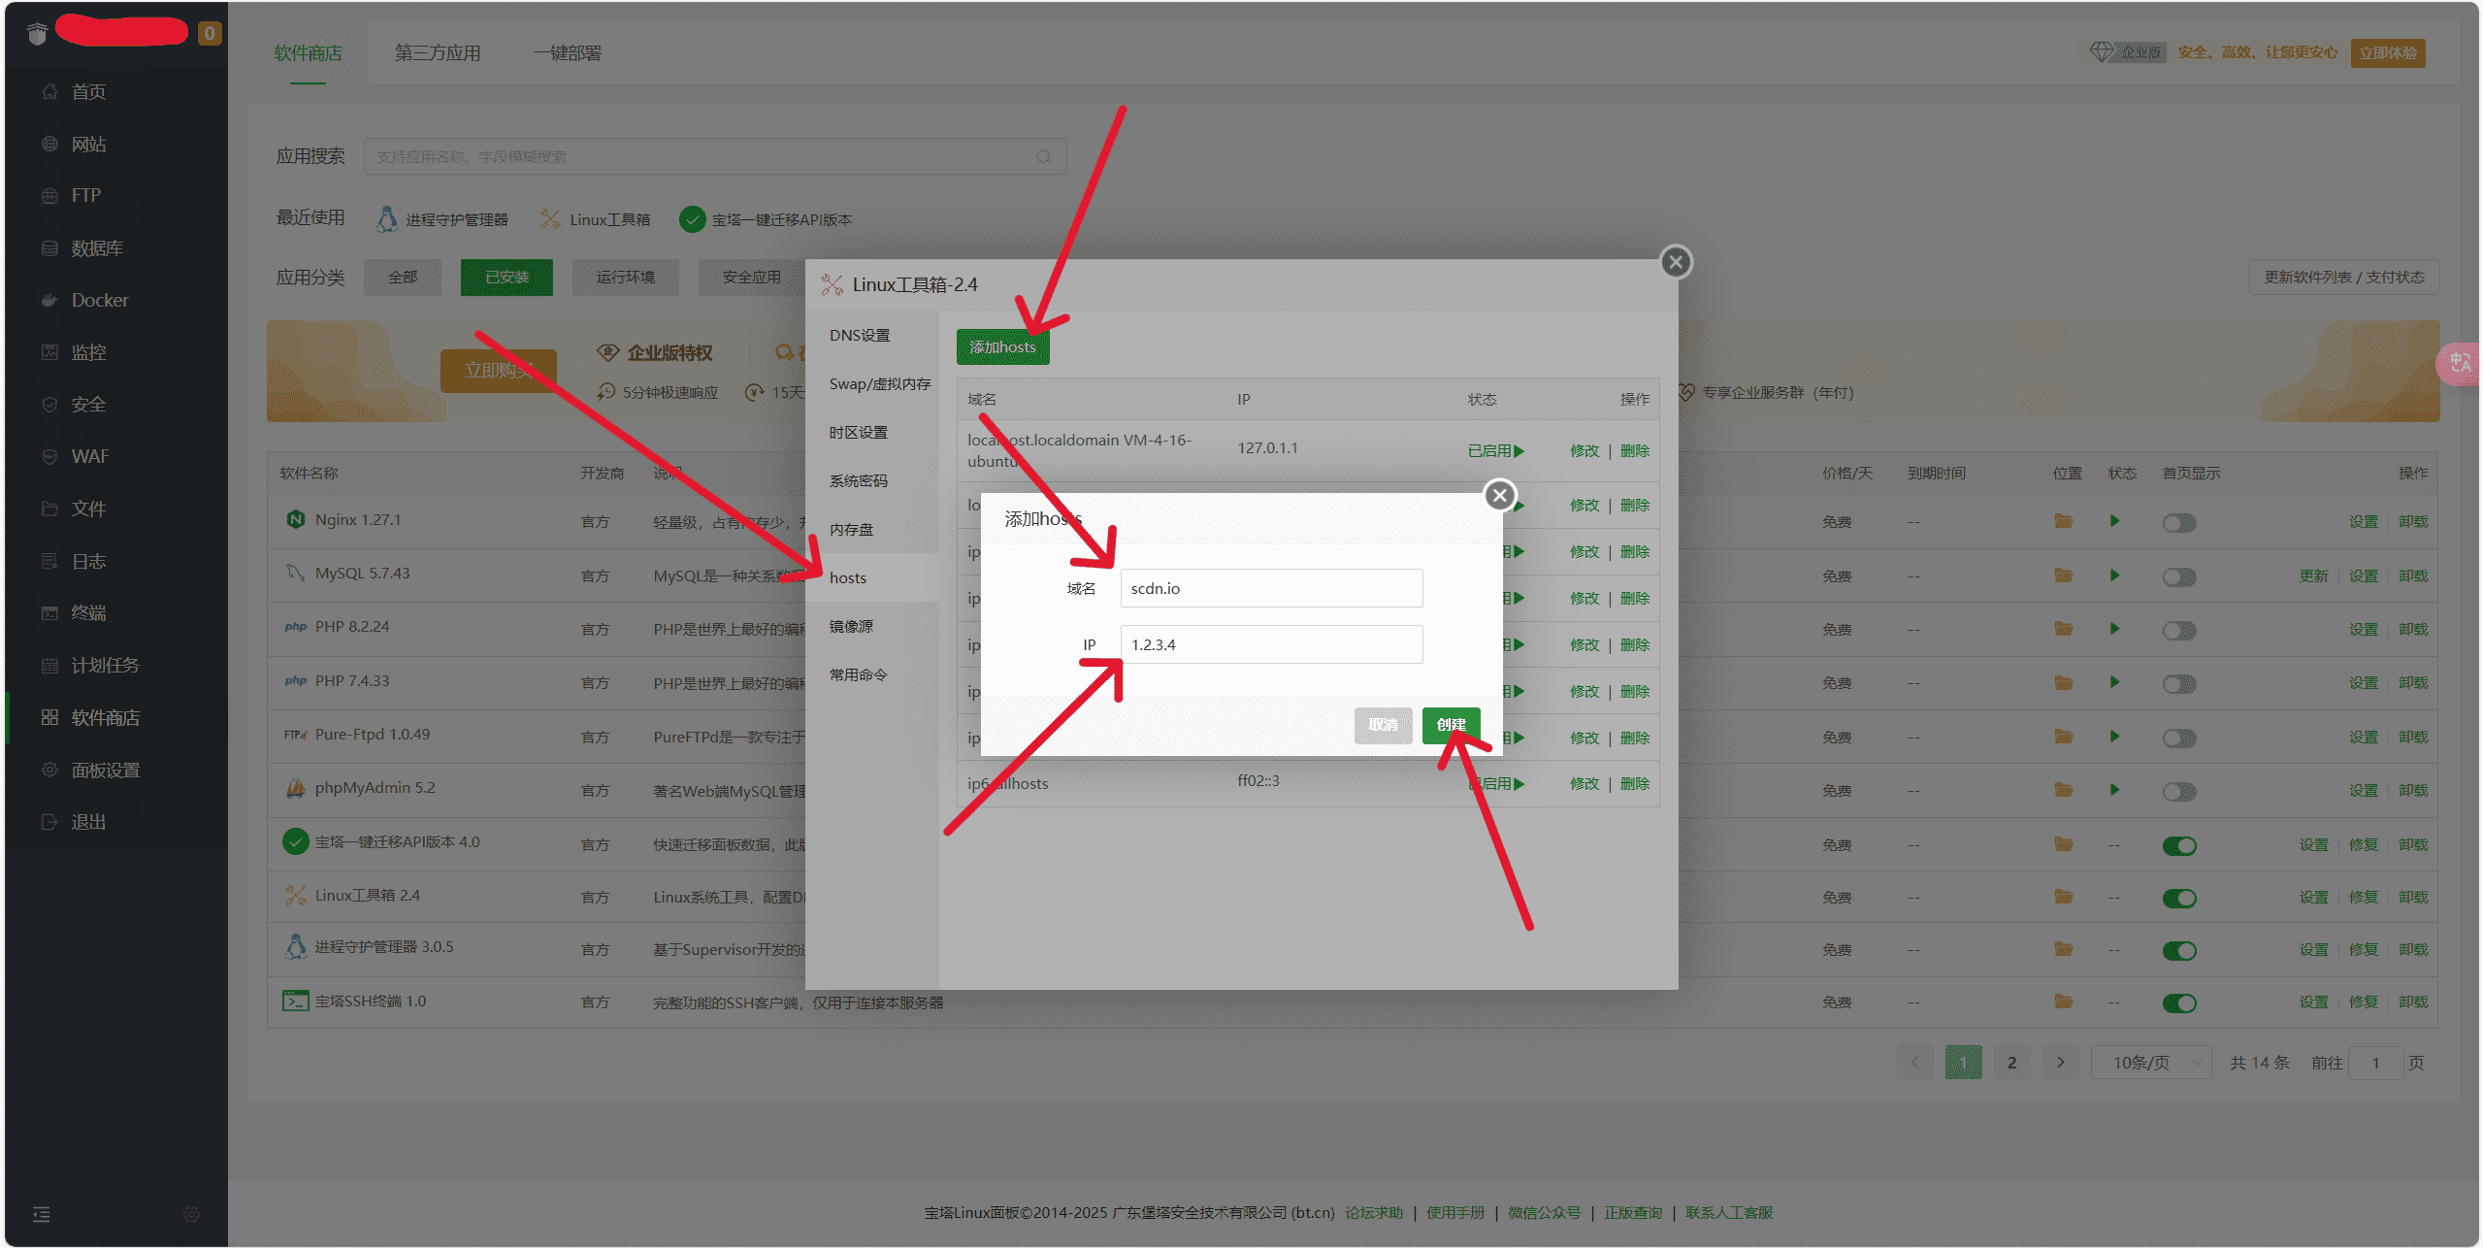Click 删除 for the ff02::3 hosts row
This screenshot has width=2483, height=1248.
click(1635, 783)
